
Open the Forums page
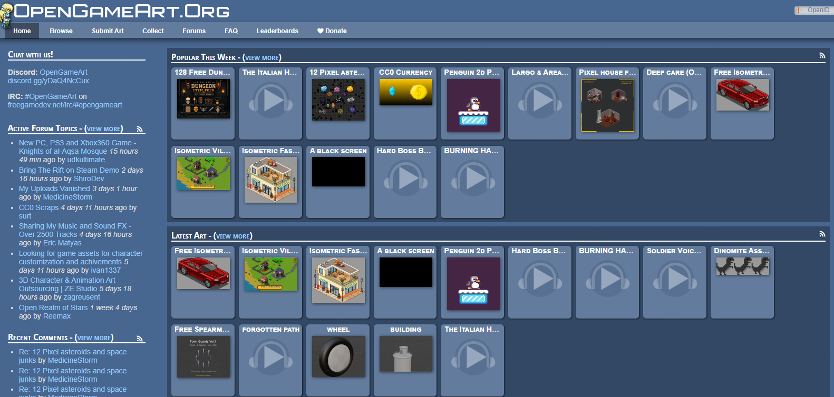coord(194,31)
